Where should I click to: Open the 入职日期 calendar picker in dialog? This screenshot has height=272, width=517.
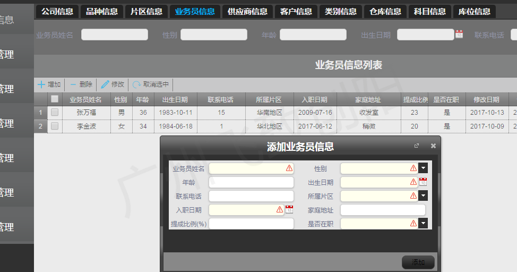[x=289, y=210]
